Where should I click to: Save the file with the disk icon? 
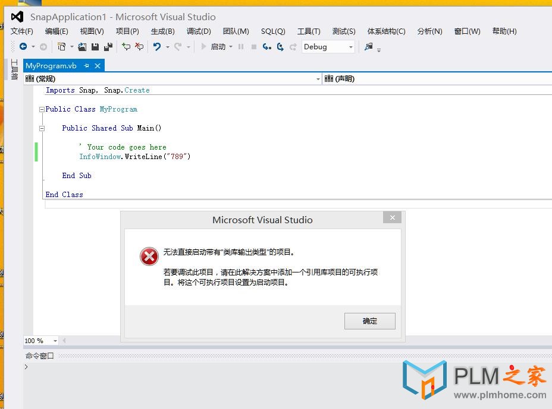coord(95,47)
